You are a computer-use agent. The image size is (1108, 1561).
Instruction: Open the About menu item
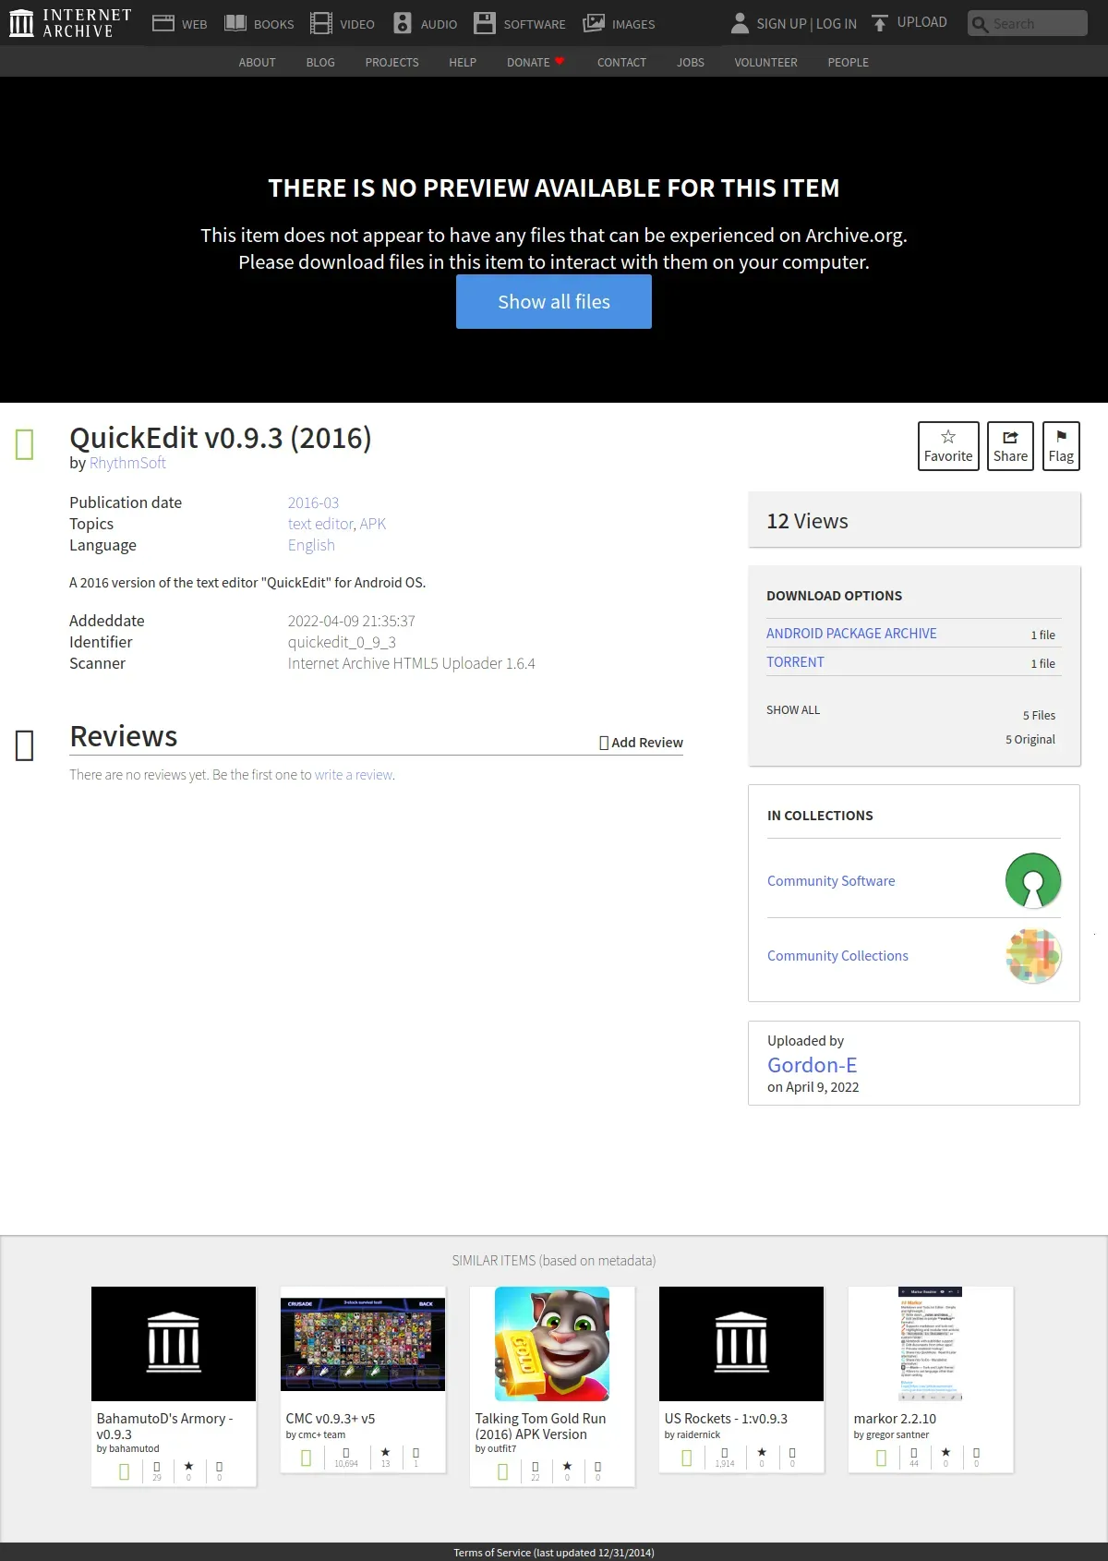[257, 62]
